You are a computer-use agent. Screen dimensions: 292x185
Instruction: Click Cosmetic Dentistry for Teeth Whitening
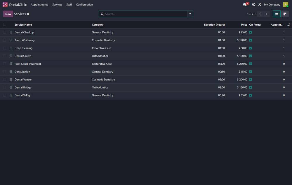103,40
